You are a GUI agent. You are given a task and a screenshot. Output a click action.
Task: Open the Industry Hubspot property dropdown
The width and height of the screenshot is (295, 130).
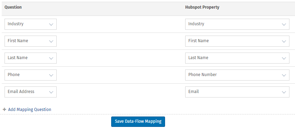(x=237, y=24)
